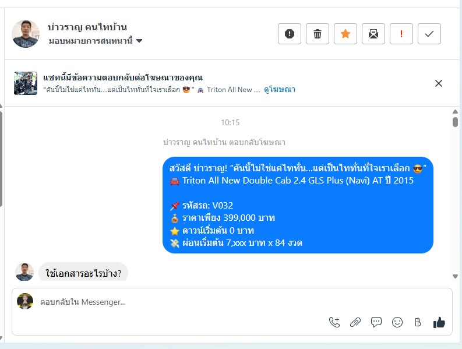Attach a file with paperclip icon
The width and height of the screenshot is (462, 349).
(355, 322)
